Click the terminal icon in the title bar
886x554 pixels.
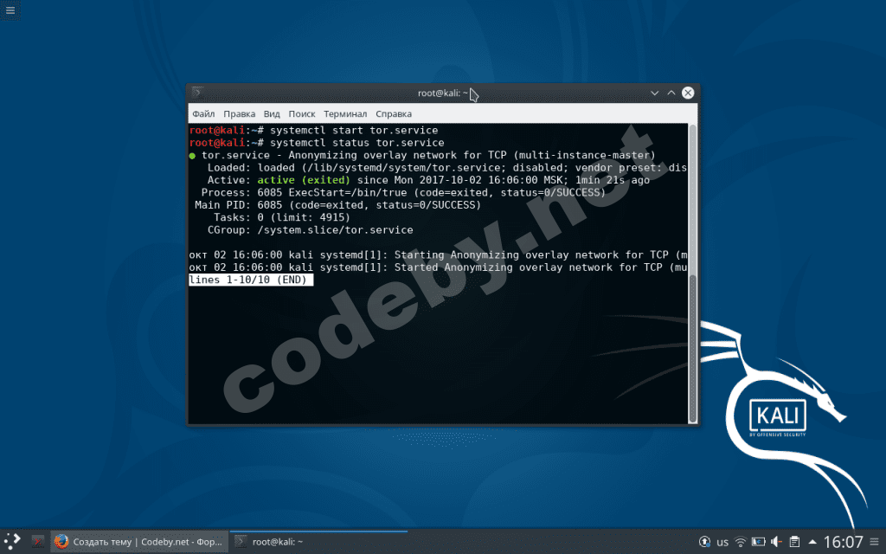click(197, 92)
